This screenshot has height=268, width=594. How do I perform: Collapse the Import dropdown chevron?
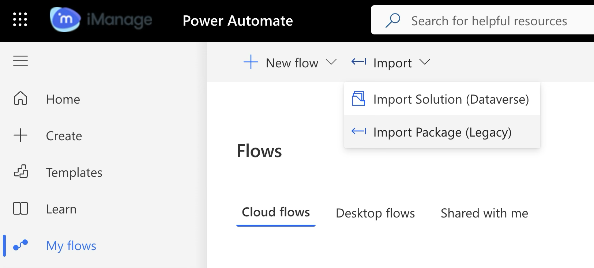tap(425, 62)
